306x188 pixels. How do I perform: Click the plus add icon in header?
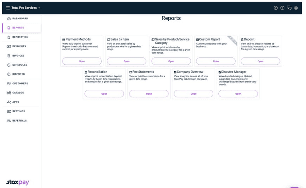click(276, 8)
